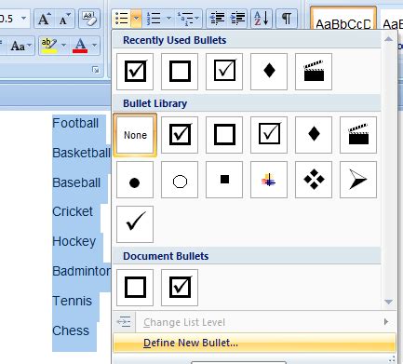Choose the thin checked box in Bullet Library

pyautogui.click(x=269, y=135)
